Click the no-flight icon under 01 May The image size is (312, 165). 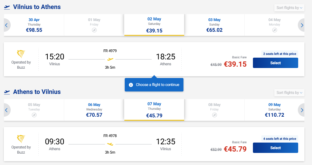point(94,30)
